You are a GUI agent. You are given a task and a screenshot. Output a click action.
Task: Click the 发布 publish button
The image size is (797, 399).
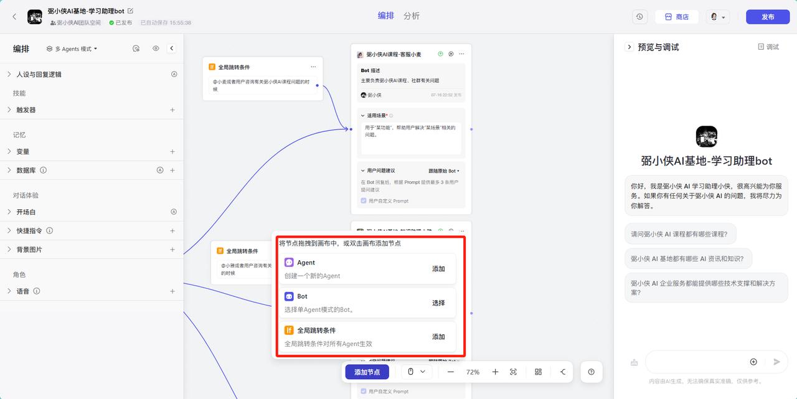click(x=768, y=17)
